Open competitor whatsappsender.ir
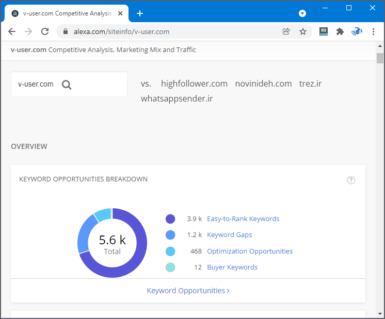 point(177,98)
